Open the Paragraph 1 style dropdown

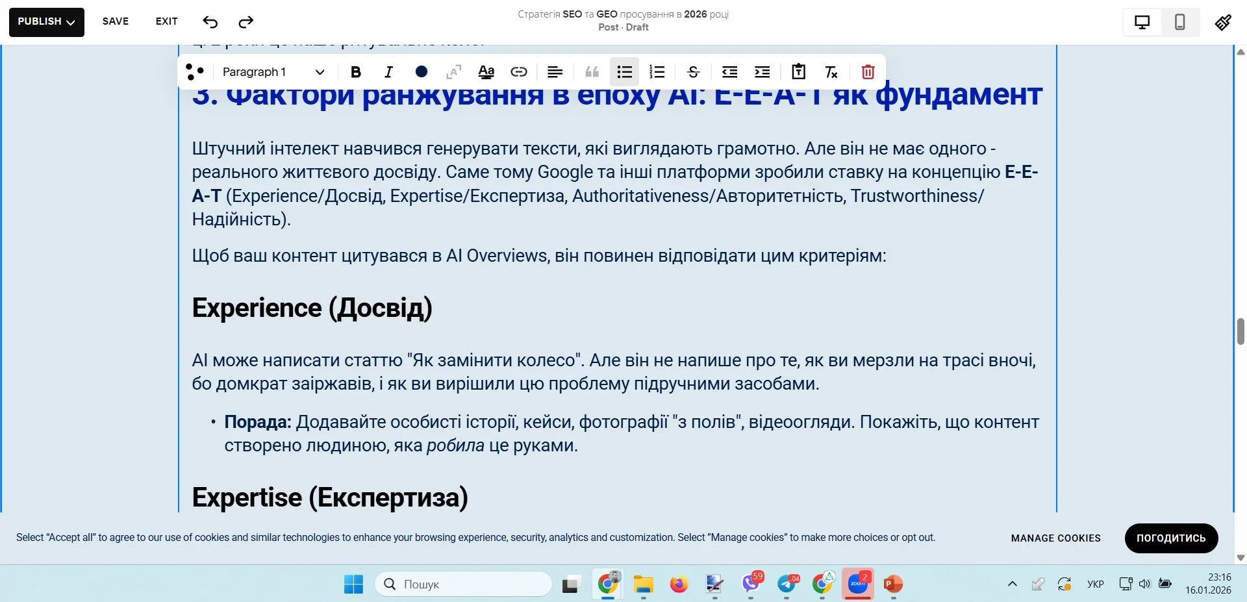(272, 72)
